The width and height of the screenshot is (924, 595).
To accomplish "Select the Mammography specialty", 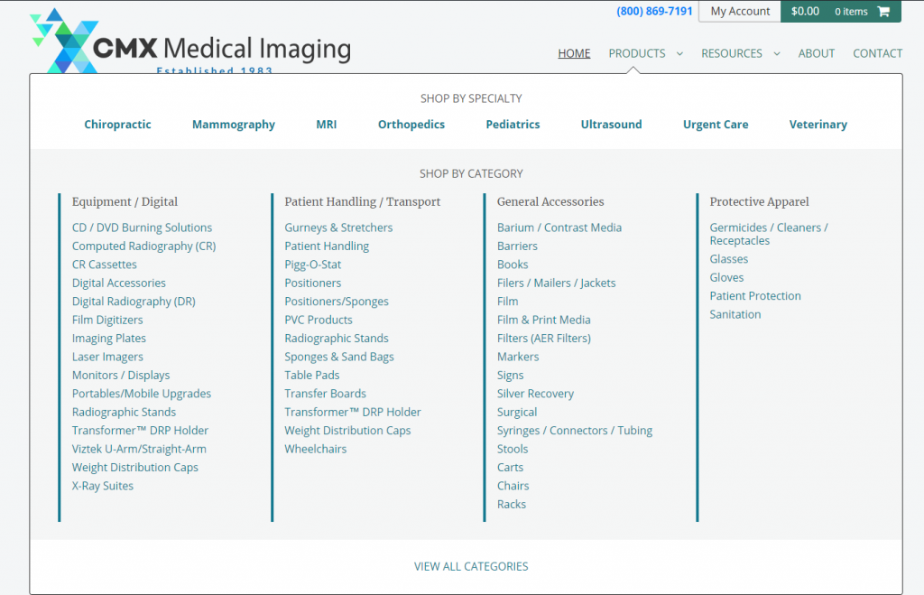I will (234, 125).
